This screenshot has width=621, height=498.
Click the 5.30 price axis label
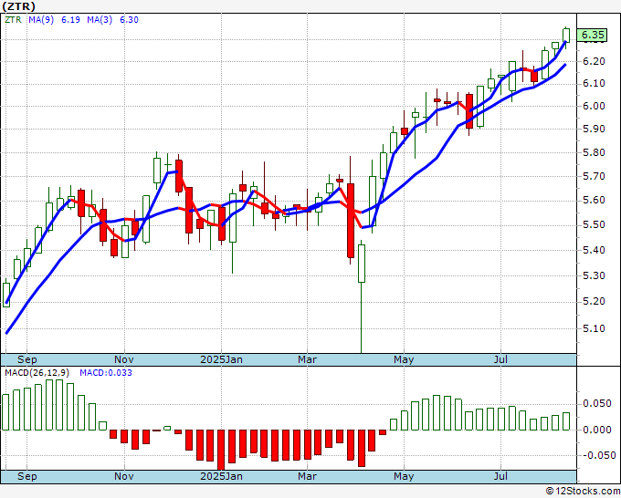click(595, 275)
